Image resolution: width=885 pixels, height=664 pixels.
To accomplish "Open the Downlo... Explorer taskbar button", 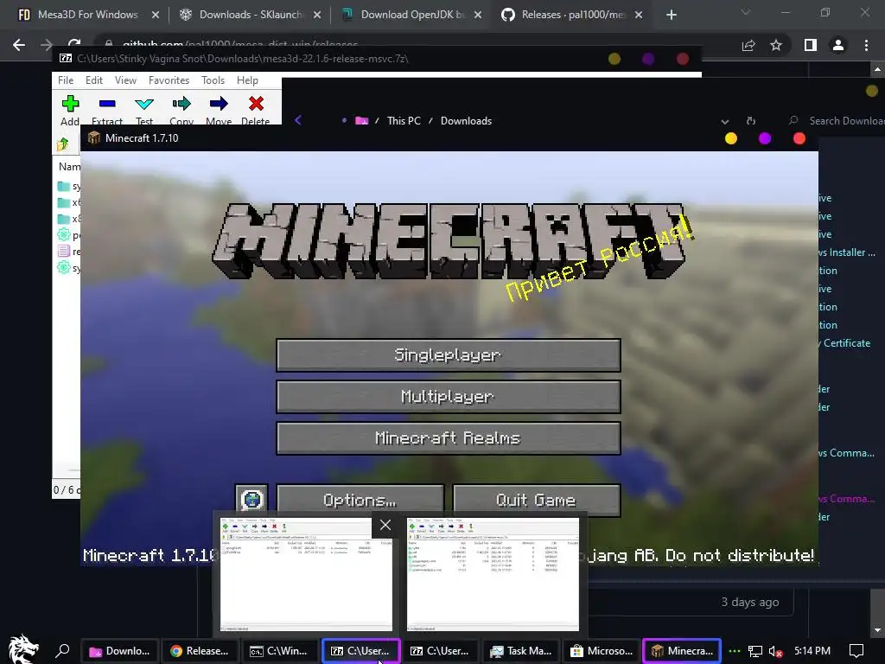I will click(119, 651).
